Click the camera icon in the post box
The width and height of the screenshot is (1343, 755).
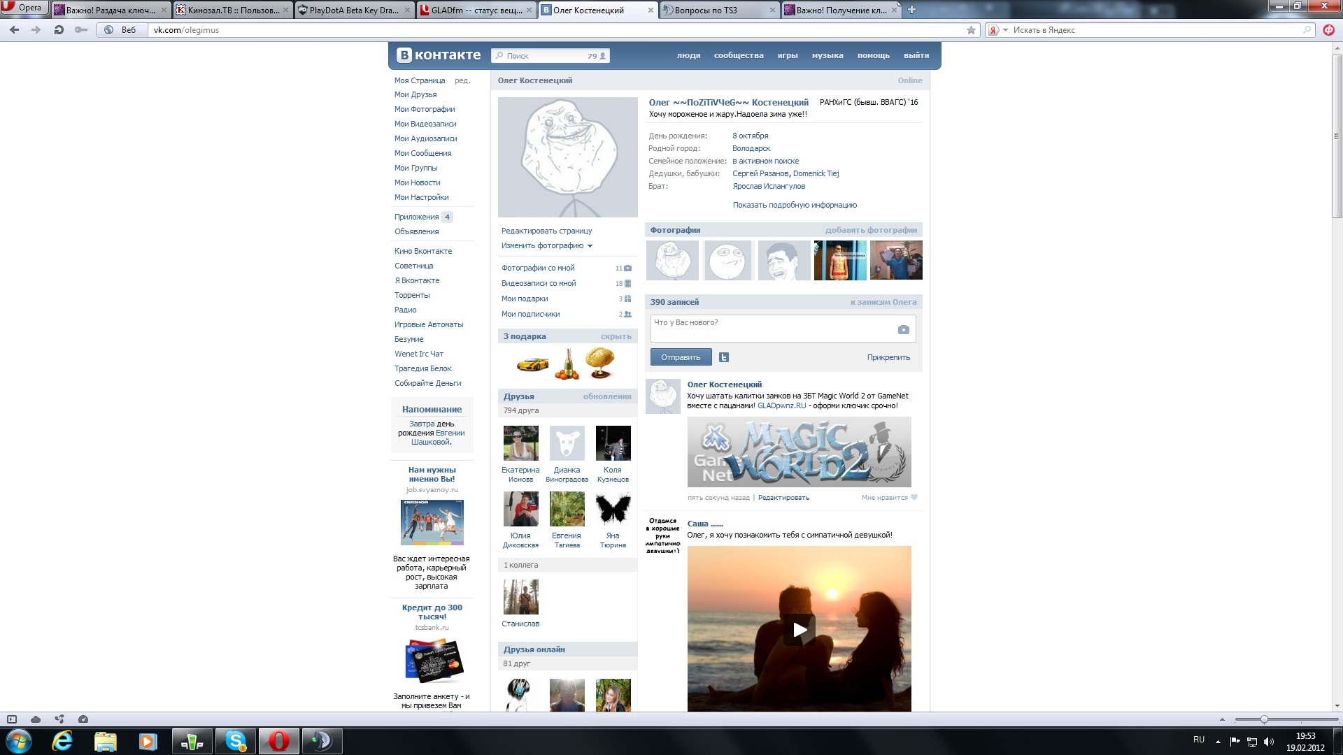(x=903, y=329)
